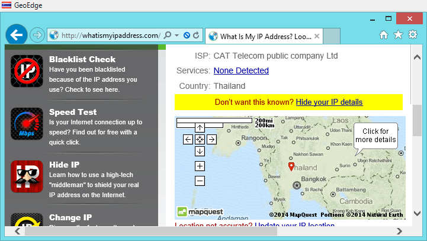This screenshot has height=241, width=427.
Task: Open the Speed Test heading
Action: [x=73, y=112]
